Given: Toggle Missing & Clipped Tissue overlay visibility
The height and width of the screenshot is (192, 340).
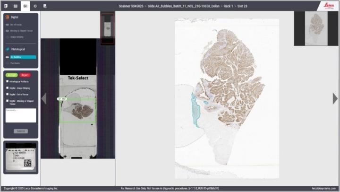Looking at the screenshot, I should (7, 31).
